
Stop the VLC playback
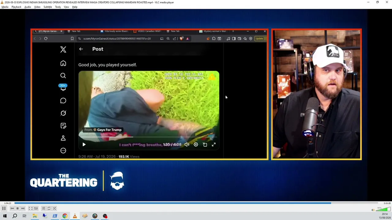click(17, 208)
